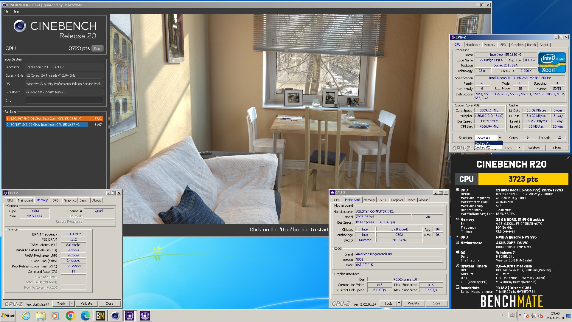This screenshot has height=322, width=572.
Task: Switch to Bench tab in processor CPU-Z
Action: [x=531, y=45]
